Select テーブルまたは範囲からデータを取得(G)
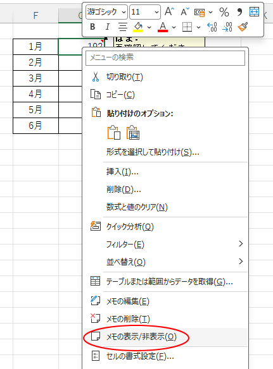The height and width of the screenshot is (369, 273). click(165, 281)
